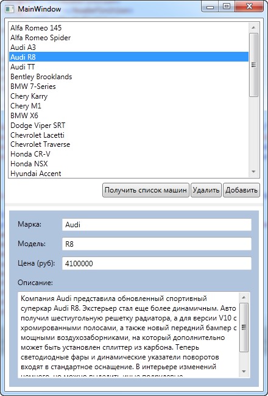Select Dodge Viper SRT entry
This screenshot has width=268, height=396.
[129, 125]
